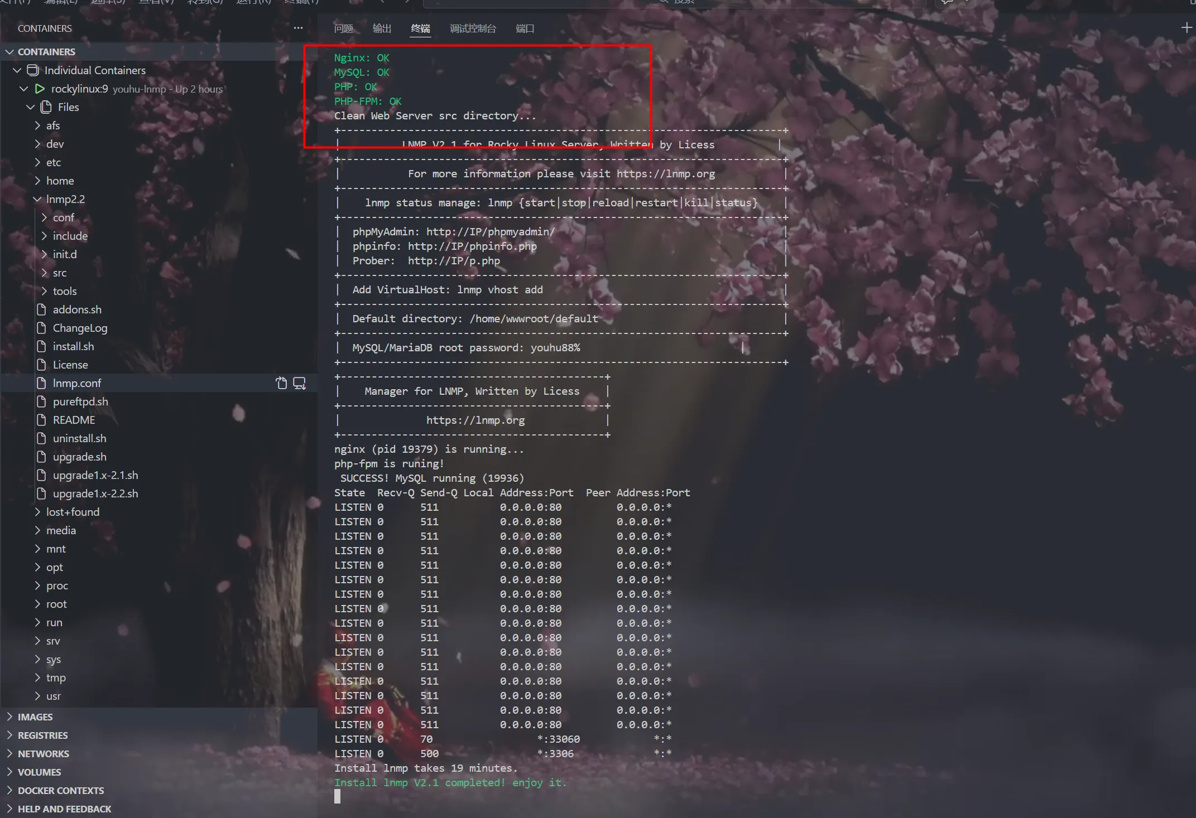Image resolution: width=1196 pixels, height=818 pixels.
Task: Open the Containers panel more actions menu
Action: point(298,28)
